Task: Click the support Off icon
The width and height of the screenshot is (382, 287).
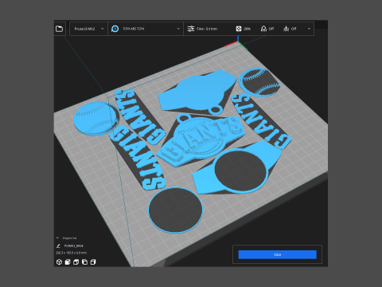Action: (263, 29)
